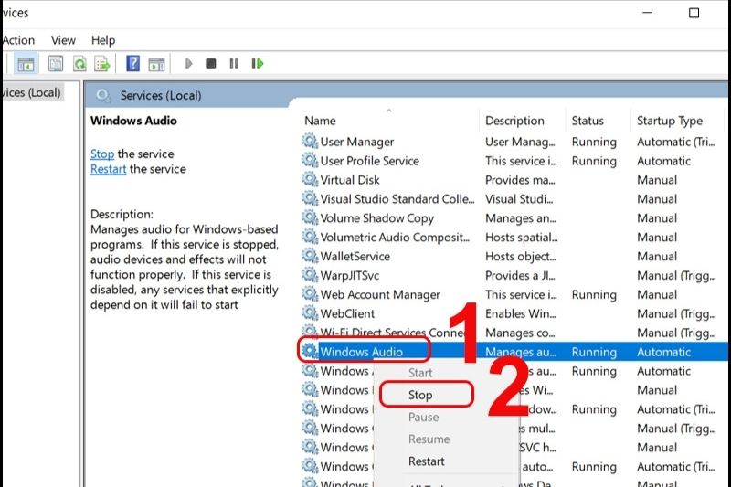Click the Resume context menu entry
Screen dimensions: 731x487
pyautogui.click(x=429, y=439)
